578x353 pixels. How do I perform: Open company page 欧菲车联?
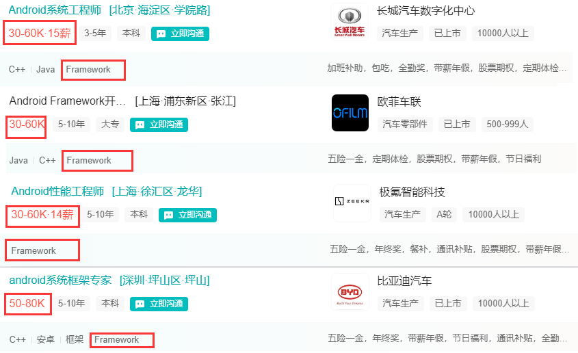click(399, 102)
